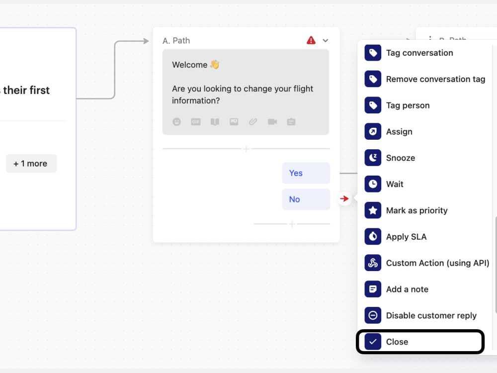Select Custom Action (using API) menu entry

pyautogui.click(x=437, y=263)
